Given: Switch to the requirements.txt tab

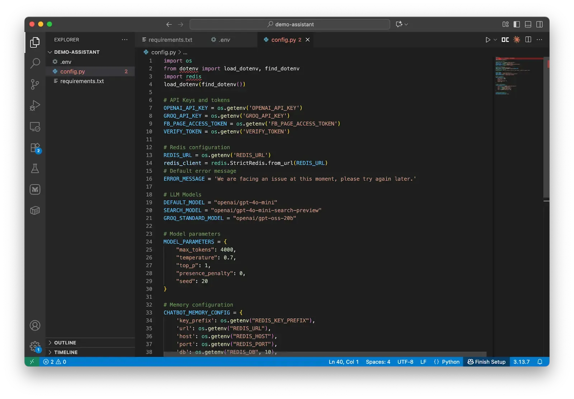Looking at the screenshot, I should [170, 40].
